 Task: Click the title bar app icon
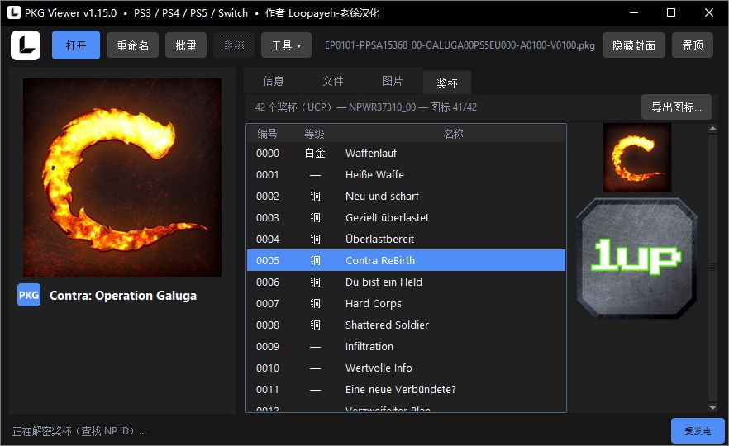(x=14, y=12)
